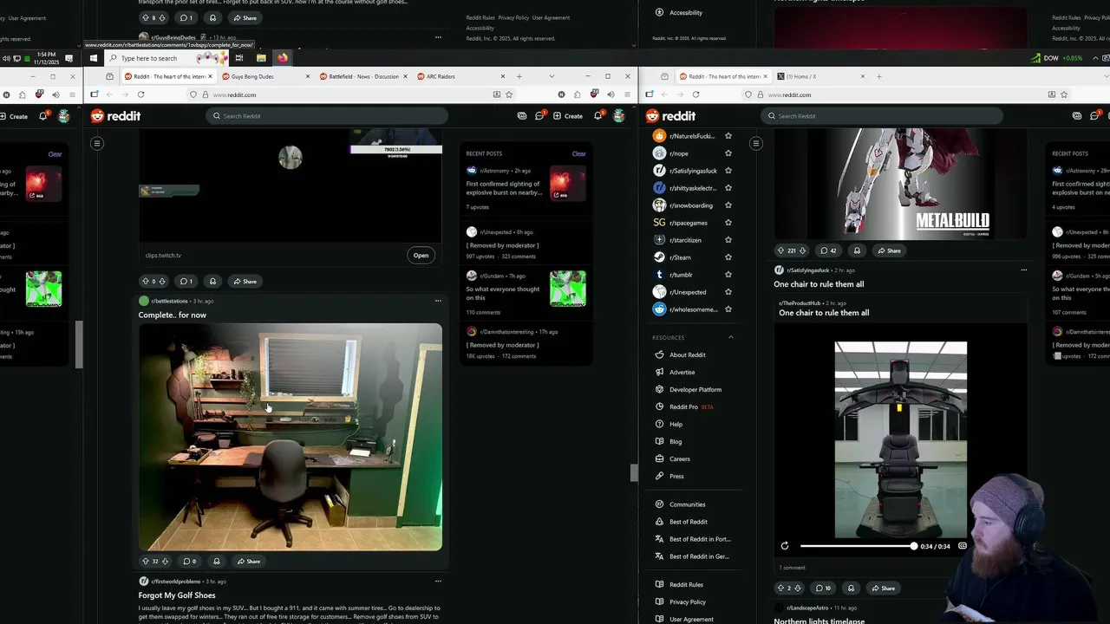Viewport: 1110px width, 624px height.
Task: Bookmark page star in right window address bar
Action: pyautogui.click(x=1064, y=94)
